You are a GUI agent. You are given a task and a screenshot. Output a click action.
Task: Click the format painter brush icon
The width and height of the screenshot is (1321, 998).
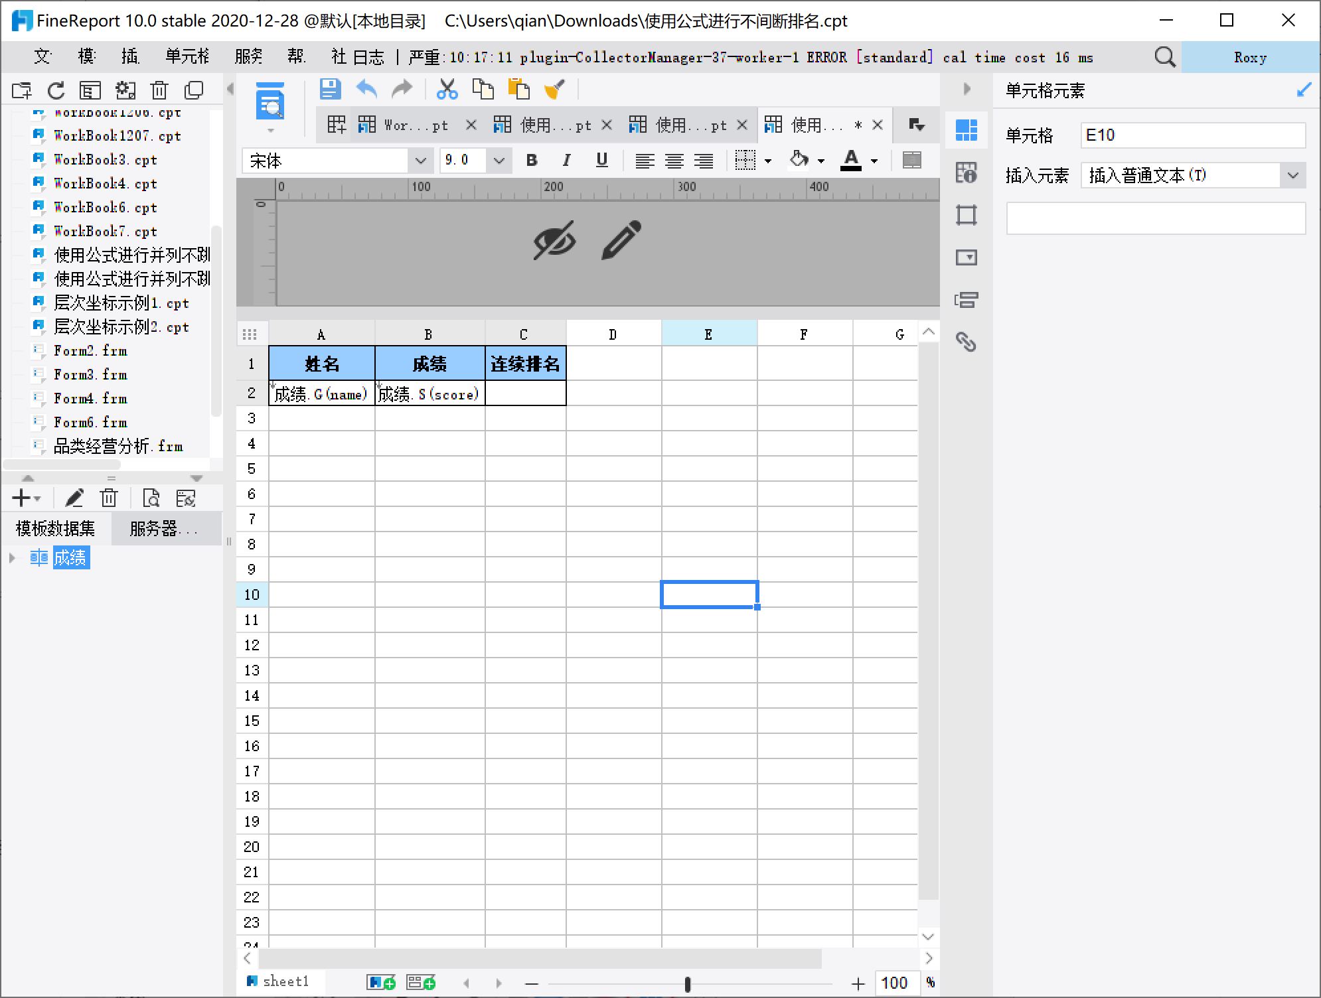pyautogui.click(x=554, y=89)
